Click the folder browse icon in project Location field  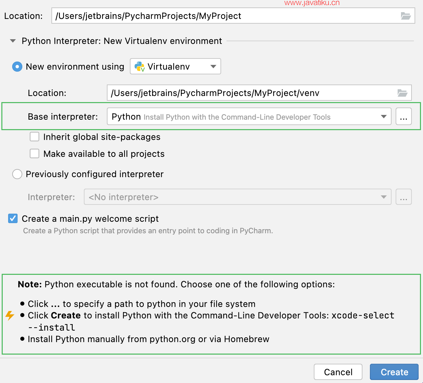[405, 16]
